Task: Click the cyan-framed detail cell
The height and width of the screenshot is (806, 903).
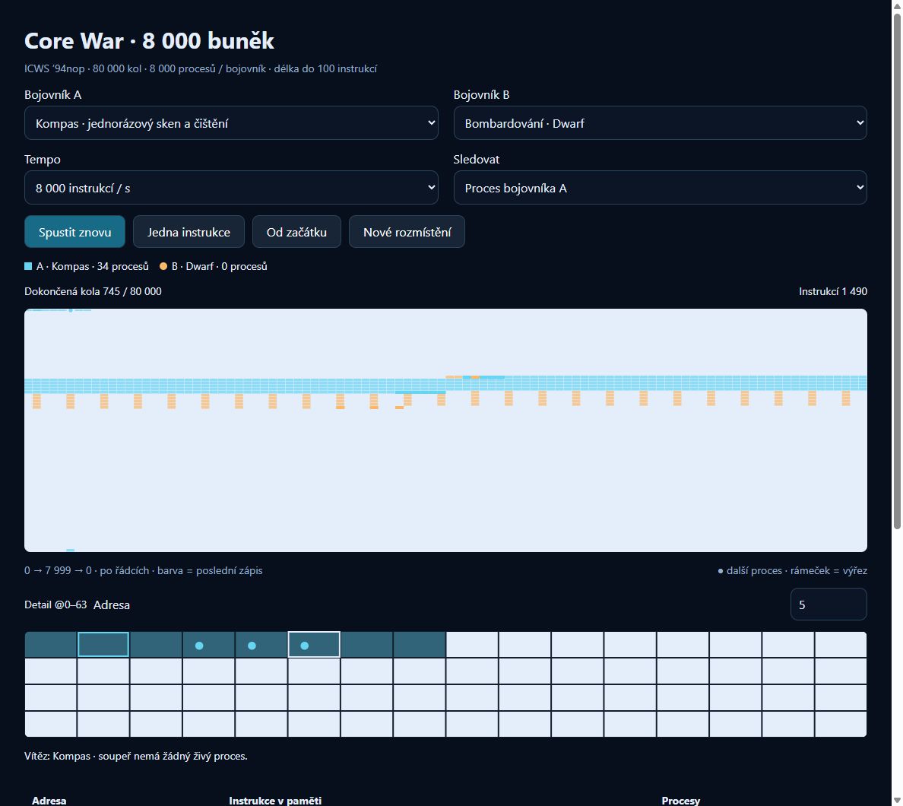Action: 103,645
